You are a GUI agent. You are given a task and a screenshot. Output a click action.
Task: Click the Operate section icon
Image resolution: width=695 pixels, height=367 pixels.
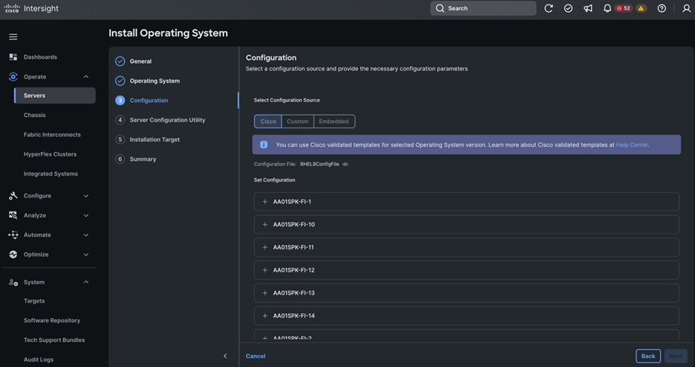coord(13,76)
